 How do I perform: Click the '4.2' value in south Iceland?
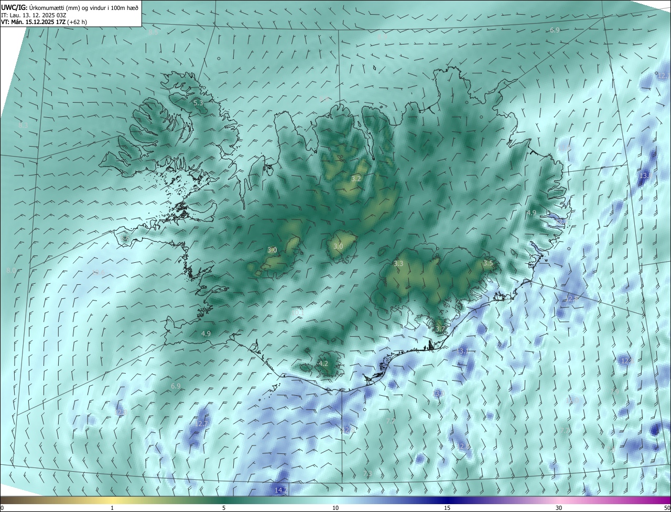pos(323,363)
